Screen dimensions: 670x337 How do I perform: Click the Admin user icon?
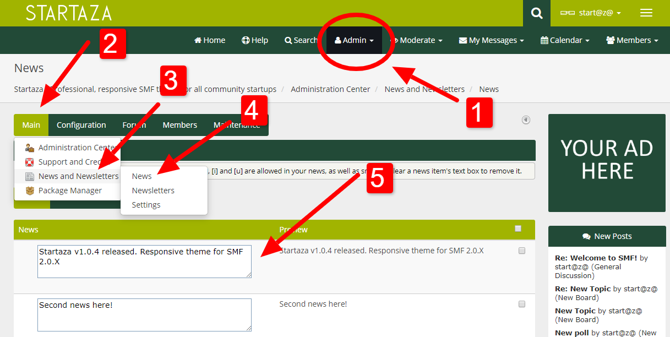pos(338,40)
